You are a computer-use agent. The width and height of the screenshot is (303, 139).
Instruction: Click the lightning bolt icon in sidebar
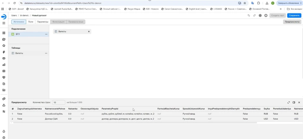[4, 52]
